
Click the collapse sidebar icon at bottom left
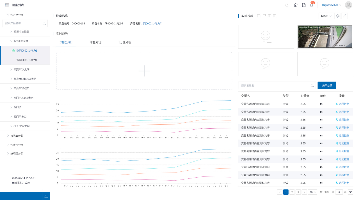click(46, 196)
